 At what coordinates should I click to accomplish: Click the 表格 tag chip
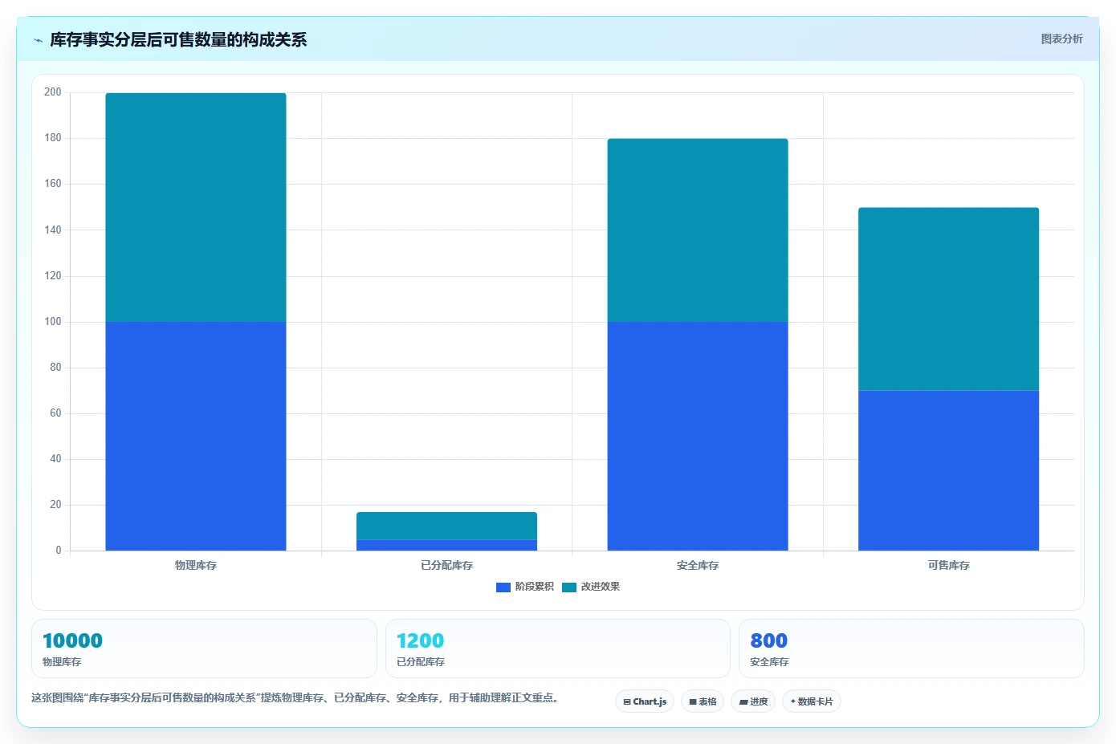point(703,701)
